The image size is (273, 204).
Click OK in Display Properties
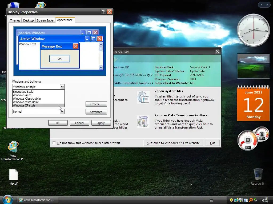pyautogui.click(x=58, y=123)
